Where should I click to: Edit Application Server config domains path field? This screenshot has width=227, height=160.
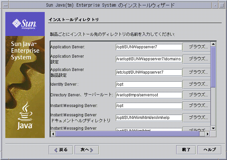(x=149, y=59)
